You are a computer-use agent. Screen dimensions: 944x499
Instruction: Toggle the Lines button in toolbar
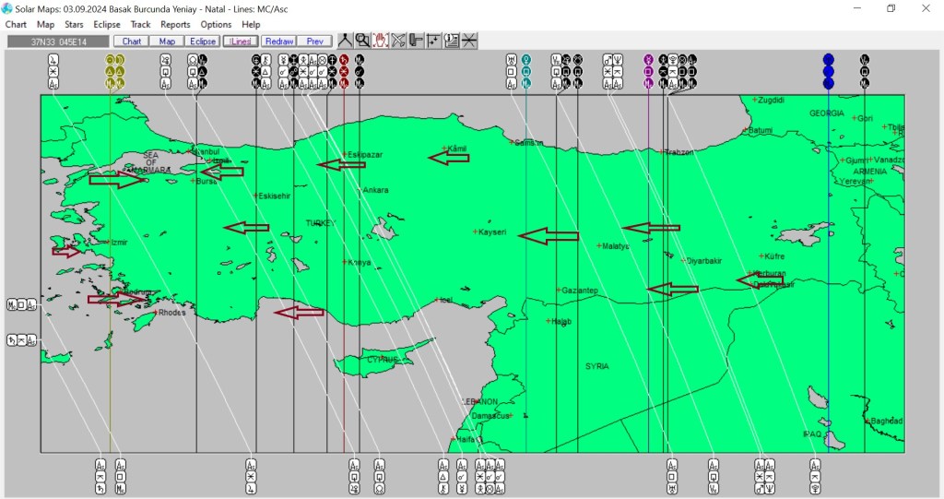click(240, 42)
